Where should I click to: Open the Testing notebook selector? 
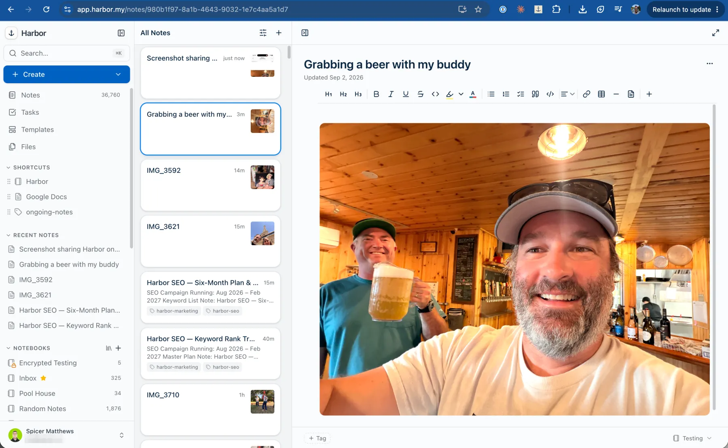[x=692, y=438]
